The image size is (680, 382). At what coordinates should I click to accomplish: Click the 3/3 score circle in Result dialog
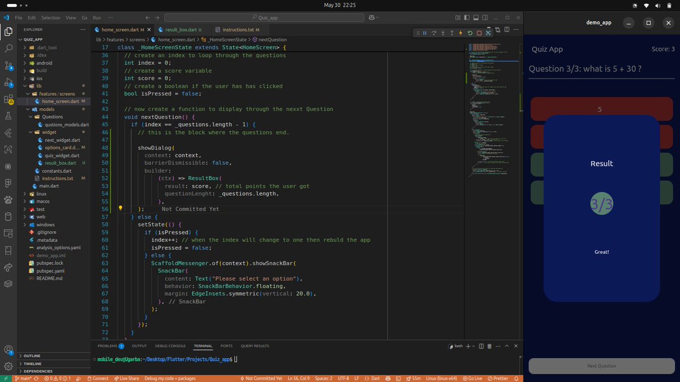pos(602,204)
